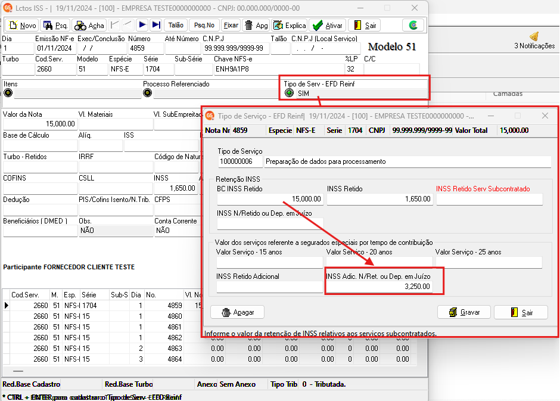The height and width of the screenshot is (401, 560).
Task: Open the Psq. binoculars search button
Action: point(55,25)
